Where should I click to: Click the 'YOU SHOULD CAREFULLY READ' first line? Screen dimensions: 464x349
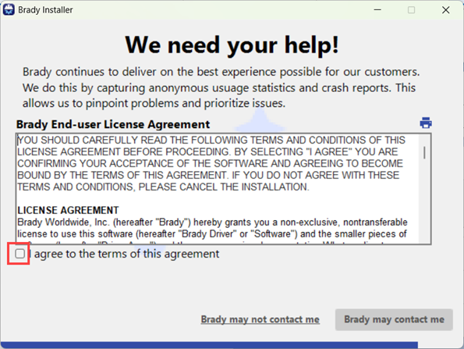(x=211, y=140)
